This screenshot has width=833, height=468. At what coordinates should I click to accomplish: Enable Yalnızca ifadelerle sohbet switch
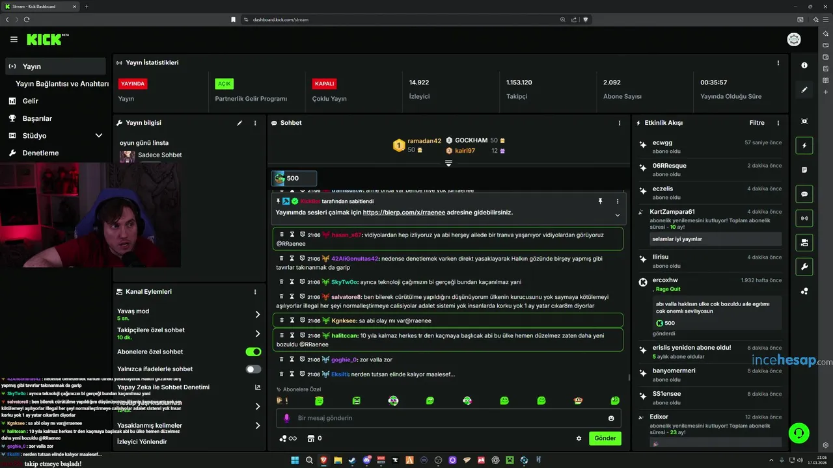(x=253, y=369)
